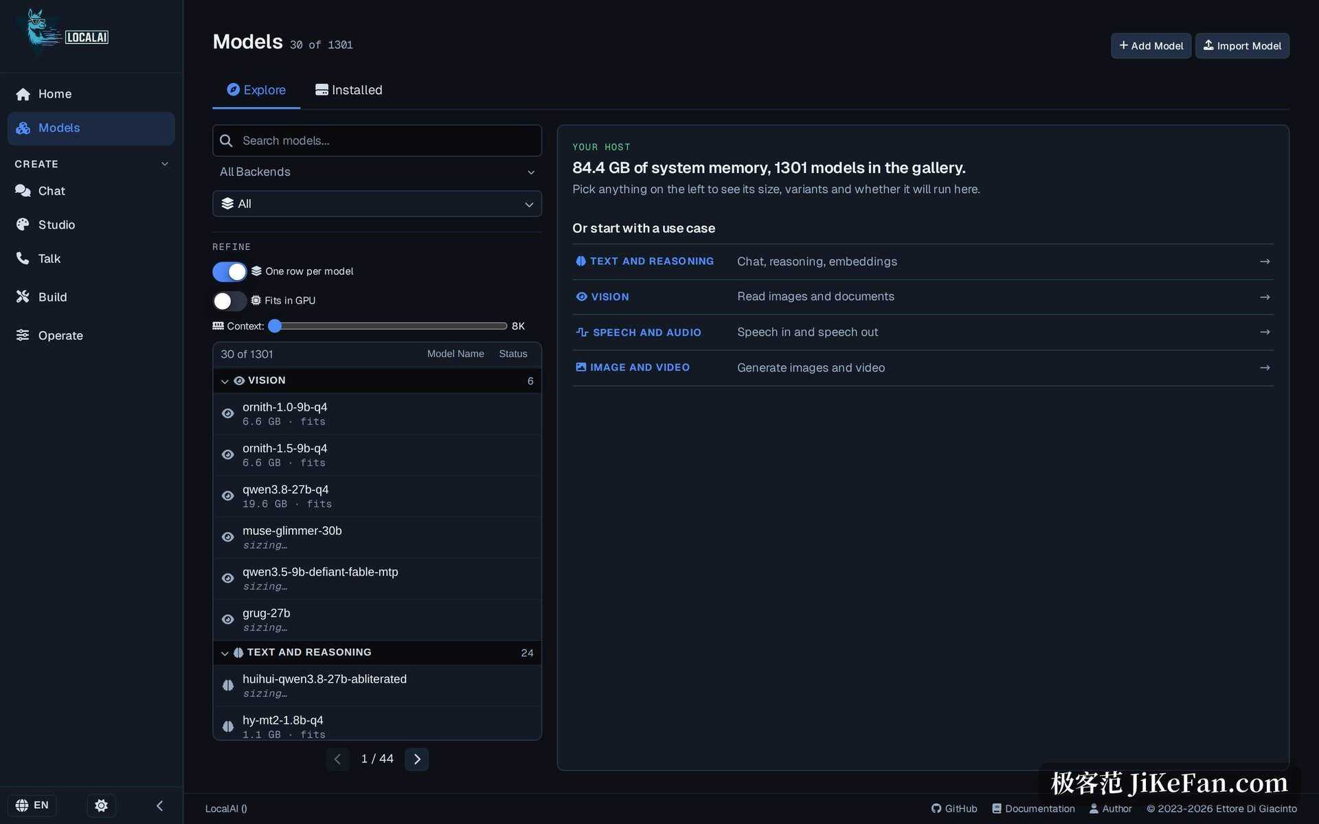The width and height of the screenshot is (1319, 824).
Task: Click the Home house icon in sidebar
Action: pos(23,94)
